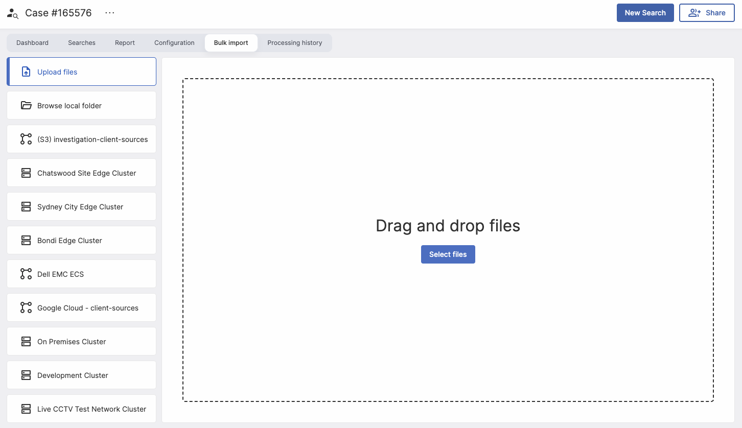Click the Upload files icon in sidebar
This screenshot has height=428, width=742.
tap(26, 72)
